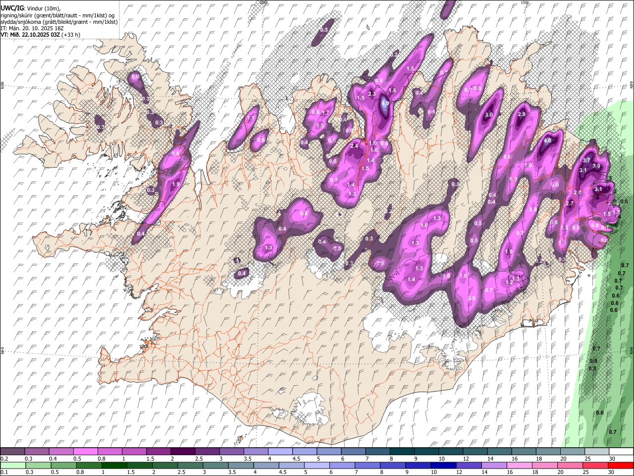Viewport: 634px width, 476px height.
Task: Click the 2.0 precipitation value on the map
Action: pyautogui.click(x=577, y=192)
